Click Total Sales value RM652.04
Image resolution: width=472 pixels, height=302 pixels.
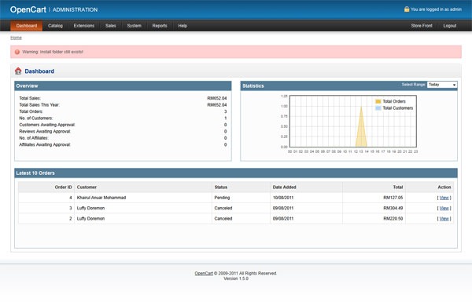tap(217, 99)
